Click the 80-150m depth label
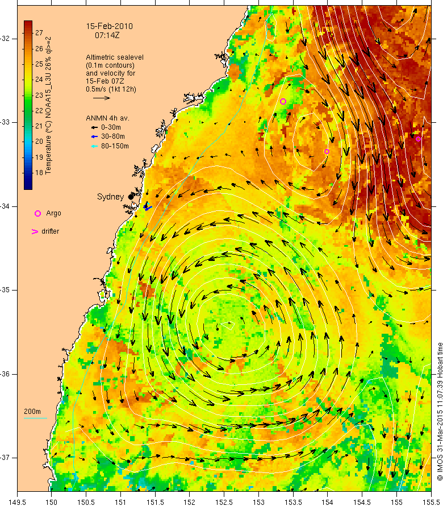Viewport: 443px width, 506px height. [115, 146]
